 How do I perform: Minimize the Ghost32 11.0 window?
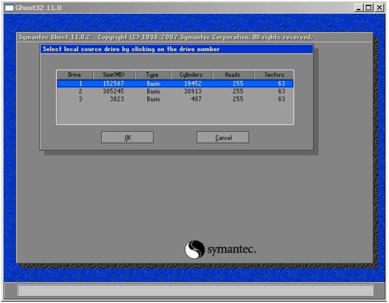pos(359,8)
